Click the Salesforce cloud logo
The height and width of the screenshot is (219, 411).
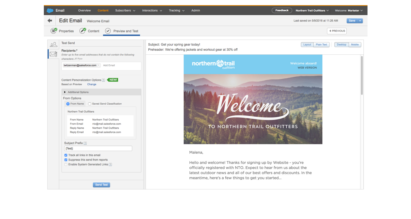[x=50, y=11]
